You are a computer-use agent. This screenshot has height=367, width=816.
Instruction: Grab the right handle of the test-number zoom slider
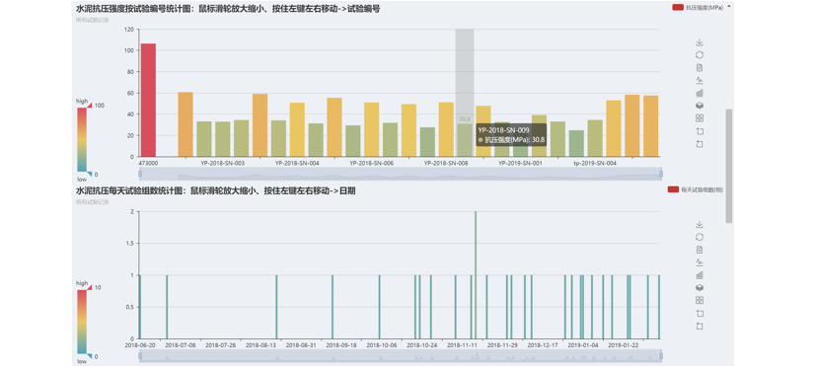pos(661,174)
